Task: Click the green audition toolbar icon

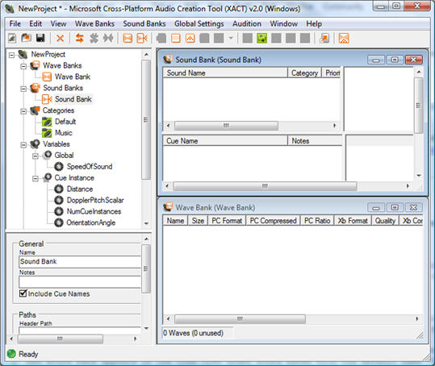Action: 261,38
